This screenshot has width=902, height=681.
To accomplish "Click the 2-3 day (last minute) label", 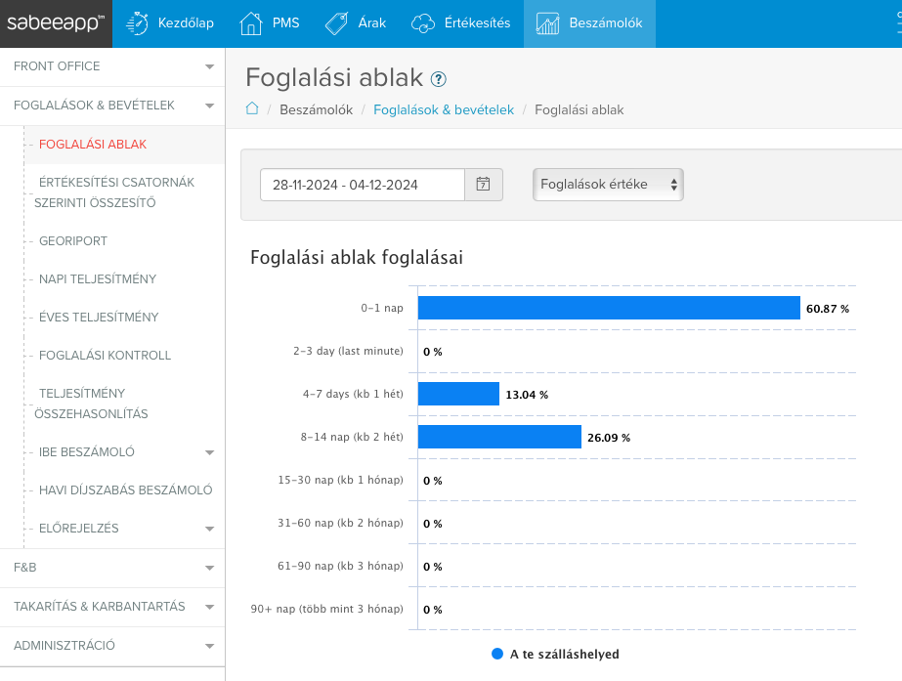I will pos(348,351).
